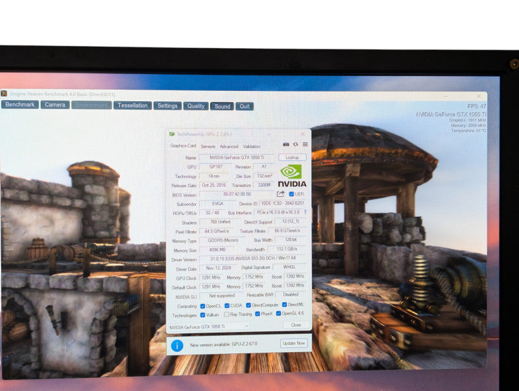The image size is (519, 391).
Task: Click the 128 bit bus width value
Action: 291,240
